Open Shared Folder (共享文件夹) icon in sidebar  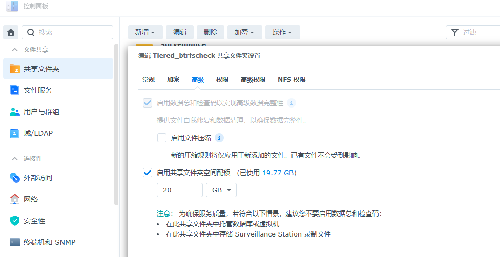(15, 69)
